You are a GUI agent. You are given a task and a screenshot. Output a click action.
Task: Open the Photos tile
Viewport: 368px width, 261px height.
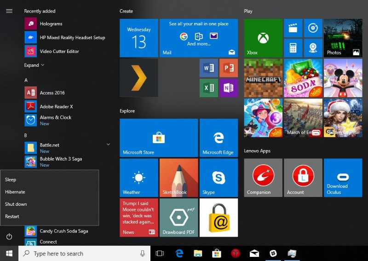tap(343, 38)
